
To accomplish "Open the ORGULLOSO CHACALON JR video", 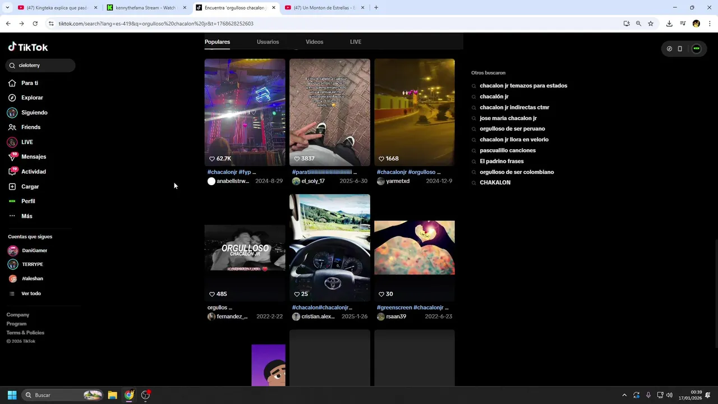I will [x=245, y=247].
